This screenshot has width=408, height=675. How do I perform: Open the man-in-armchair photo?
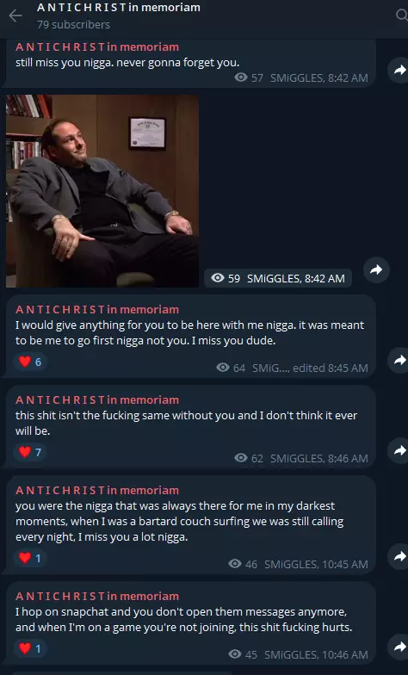tap(102, 191)
